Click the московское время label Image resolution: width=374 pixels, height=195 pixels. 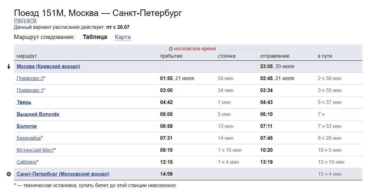click(195, 49)
